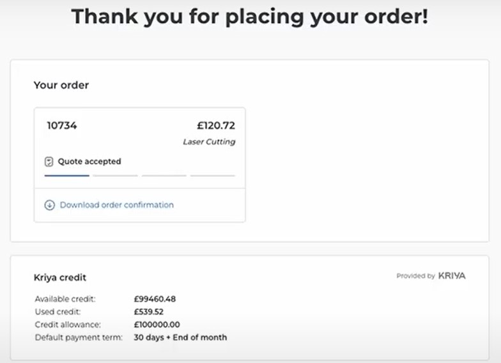Click the 30 days + End of month term

click(x=180, y=337)
